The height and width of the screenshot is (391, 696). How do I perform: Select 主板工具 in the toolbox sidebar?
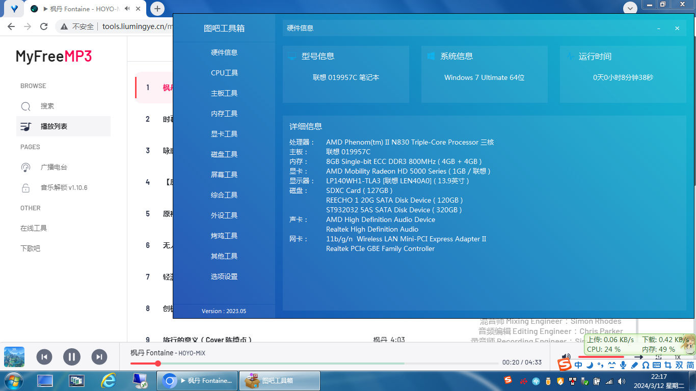pyautogui.click(x=224, y=93)
